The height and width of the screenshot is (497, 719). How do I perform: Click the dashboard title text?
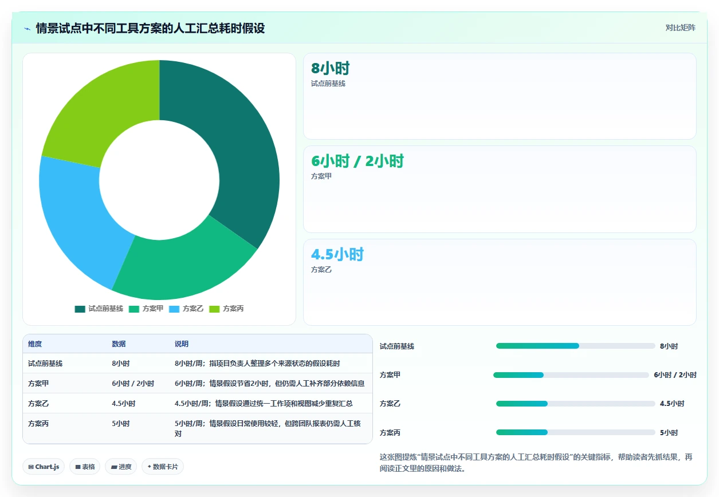pos(150,28)
